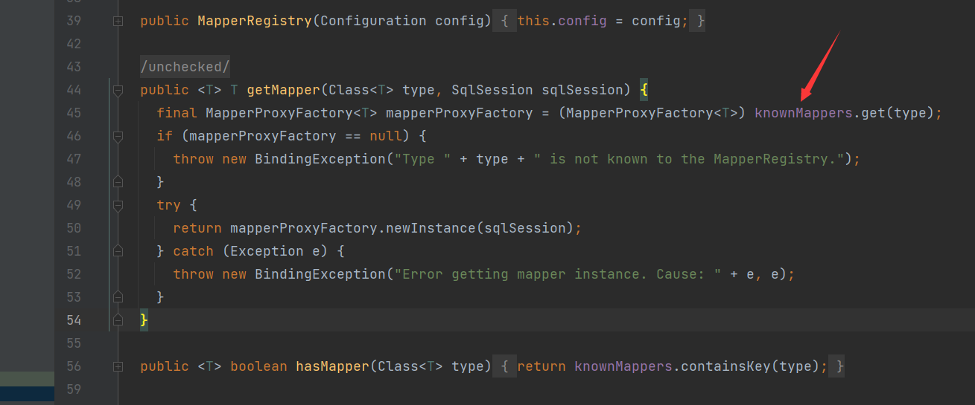Collapse the getMapper method at line 44
This screenshot has height=405, width=975.
coord(118,91)
